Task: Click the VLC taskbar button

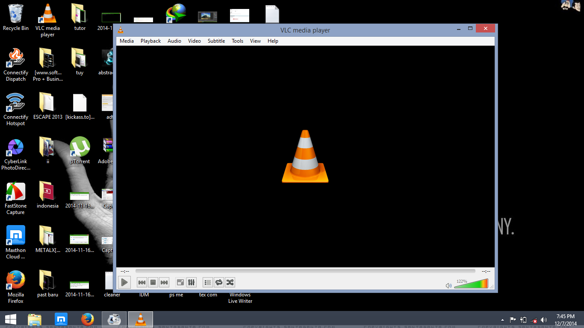Action: (140, 319)
